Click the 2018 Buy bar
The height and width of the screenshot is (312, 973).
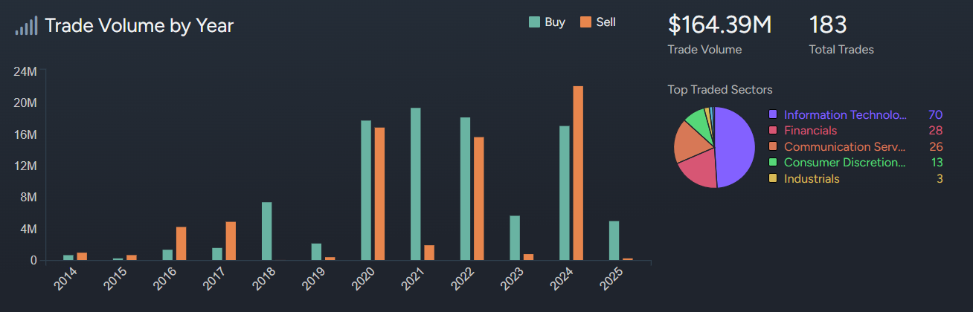point(267,231)
